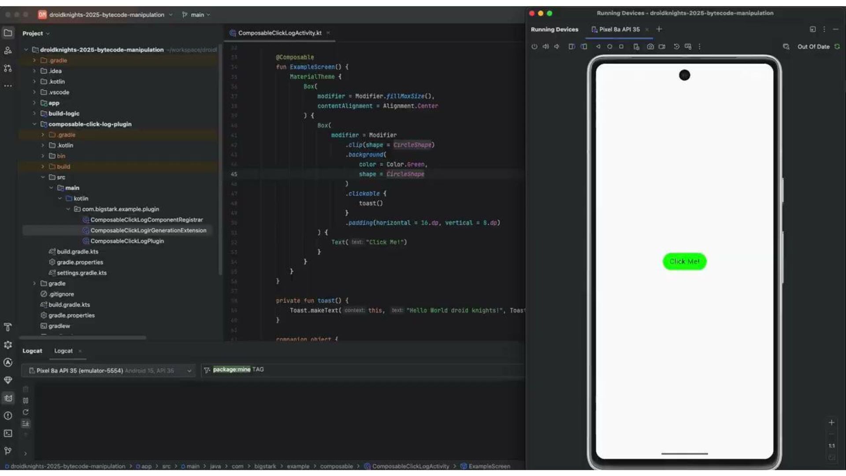Viewport: 846px width, 476px height.
Task: Open the Logcat tool window icon
Action: [8, 398]
